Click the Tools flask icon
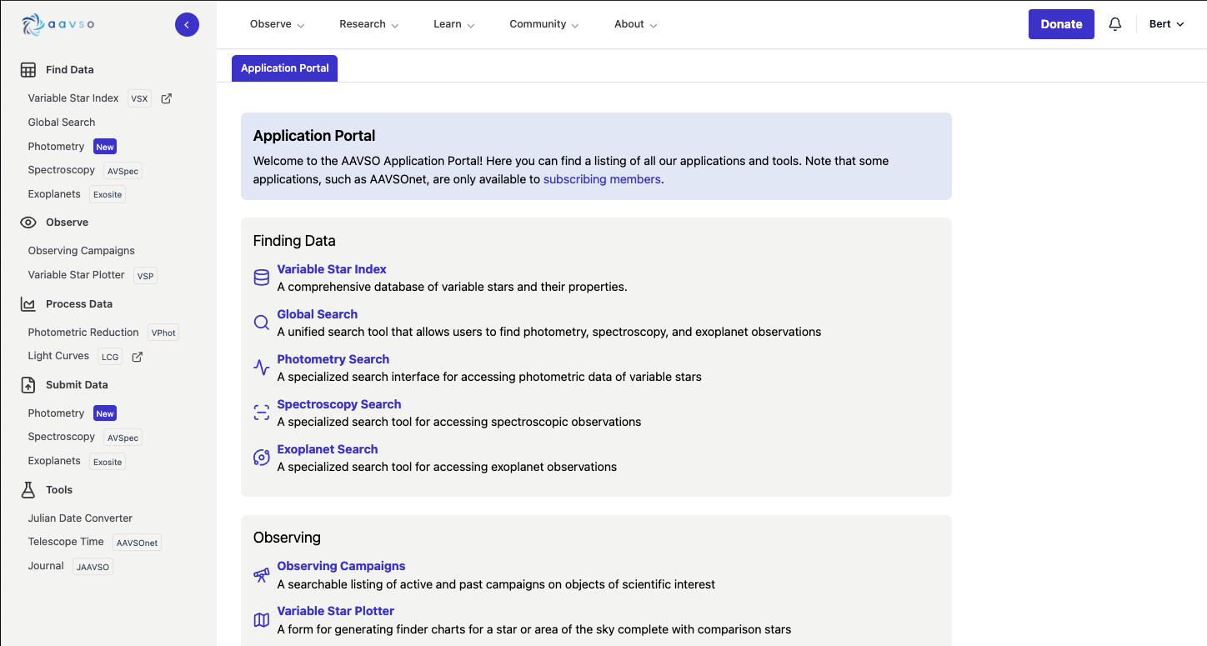 click(28, 490)
